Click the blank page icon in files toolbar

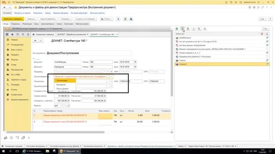click(194, 29)
